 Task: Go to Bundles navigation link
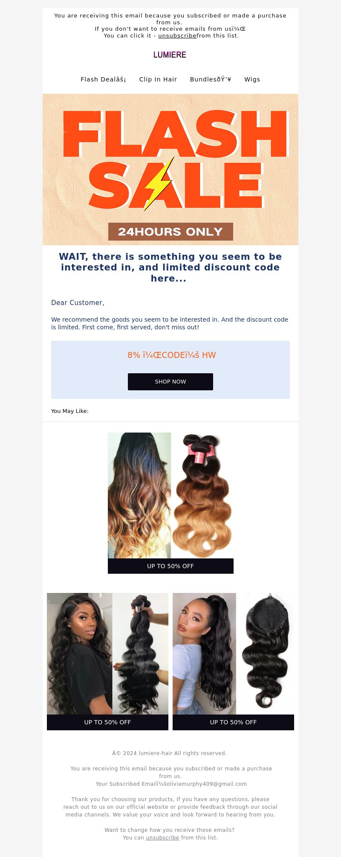(211, 79)
